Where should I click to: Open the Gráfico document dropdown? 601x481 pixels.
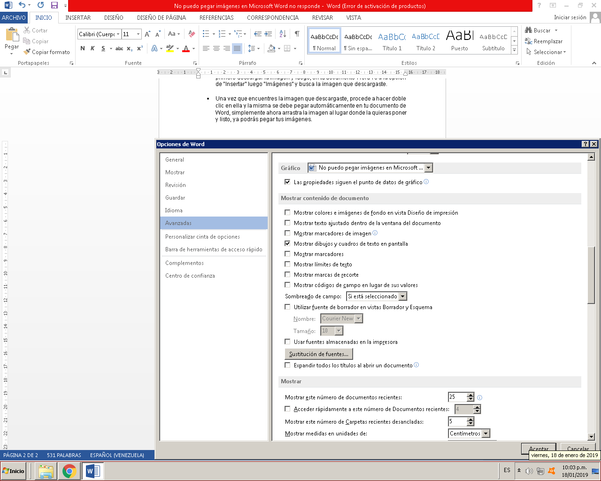[x=429, y=168]
